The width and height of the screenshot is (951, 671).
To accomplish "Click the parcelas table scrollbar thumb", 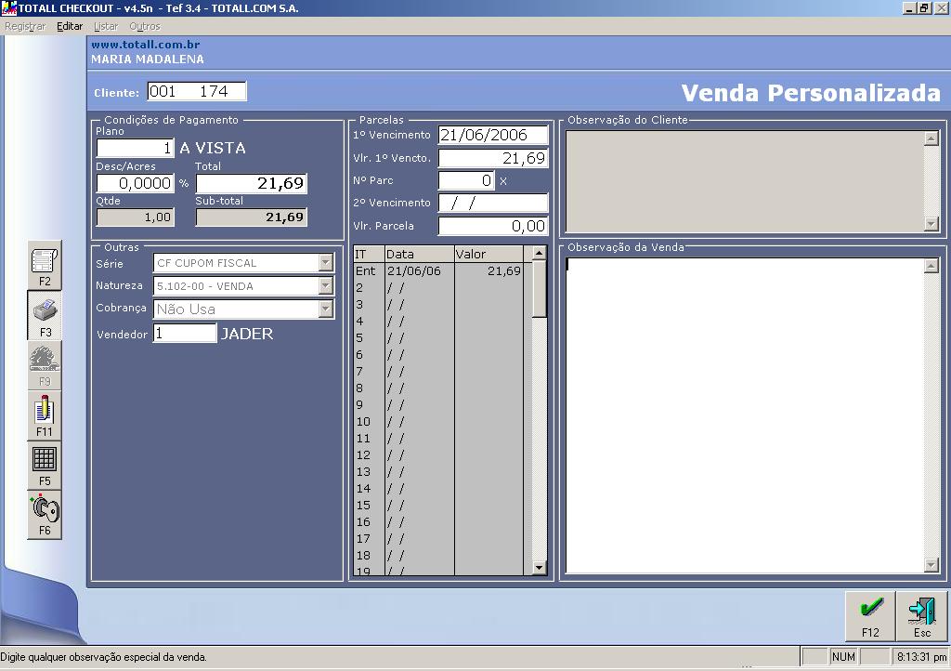I will point(540,289).
